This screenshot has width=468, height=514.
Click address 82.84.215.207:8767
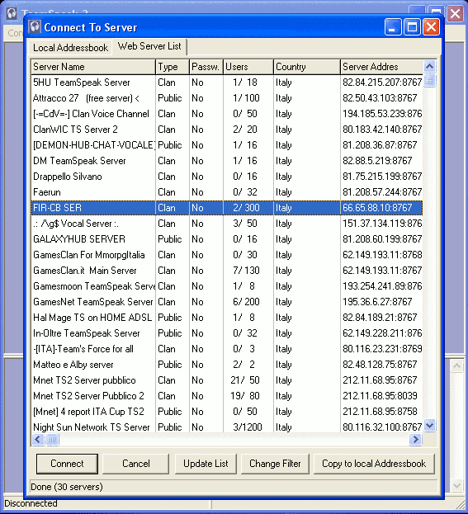(382, 83)
